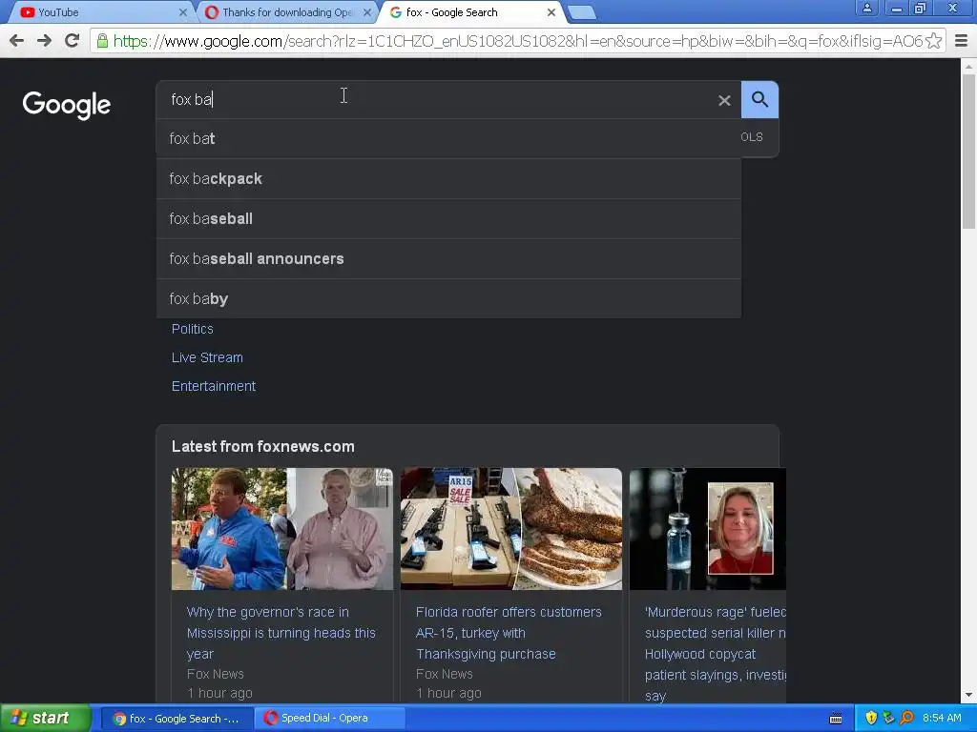977x732 pixels.
Task: Choose suggestion fox baseball announcers
Action: point(448,258)
